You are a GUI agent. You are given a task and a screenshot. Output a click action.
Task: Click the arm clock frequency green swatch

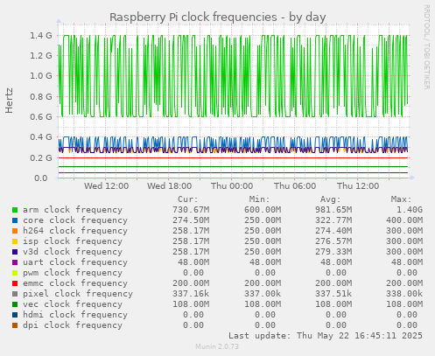[x=15, y=210]
